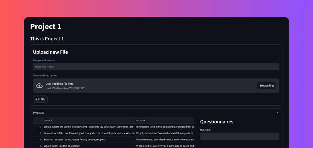
Task: Focus the Question input under Questionnaires
Action: (x=239, y=136)
